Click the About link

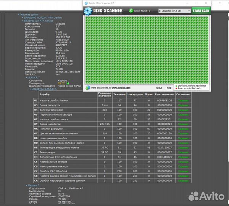pos(159,88)
